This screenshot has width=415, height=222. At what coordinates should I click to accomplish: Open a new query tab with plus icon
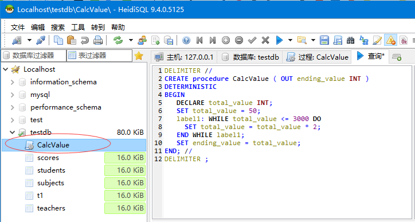tap(397, 57)
